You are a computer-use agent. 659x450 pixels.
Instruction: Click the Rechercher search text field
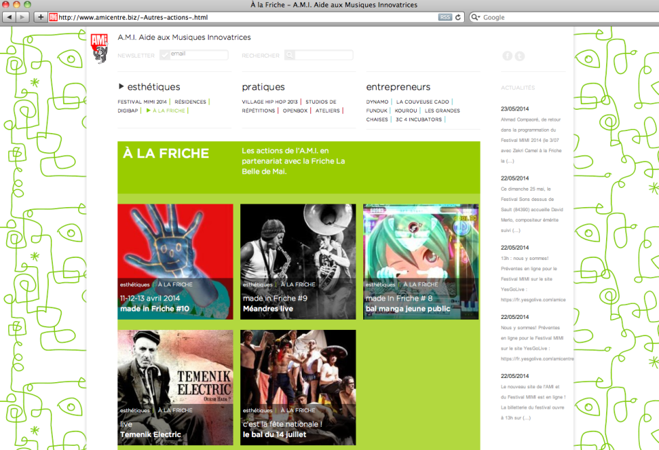point(323,55)
